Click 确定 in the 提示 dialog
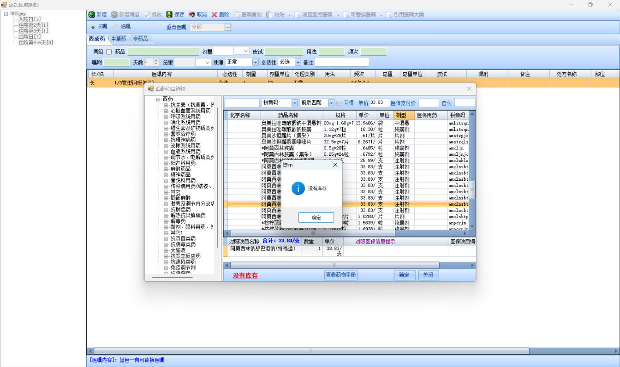 coord(316,218)
